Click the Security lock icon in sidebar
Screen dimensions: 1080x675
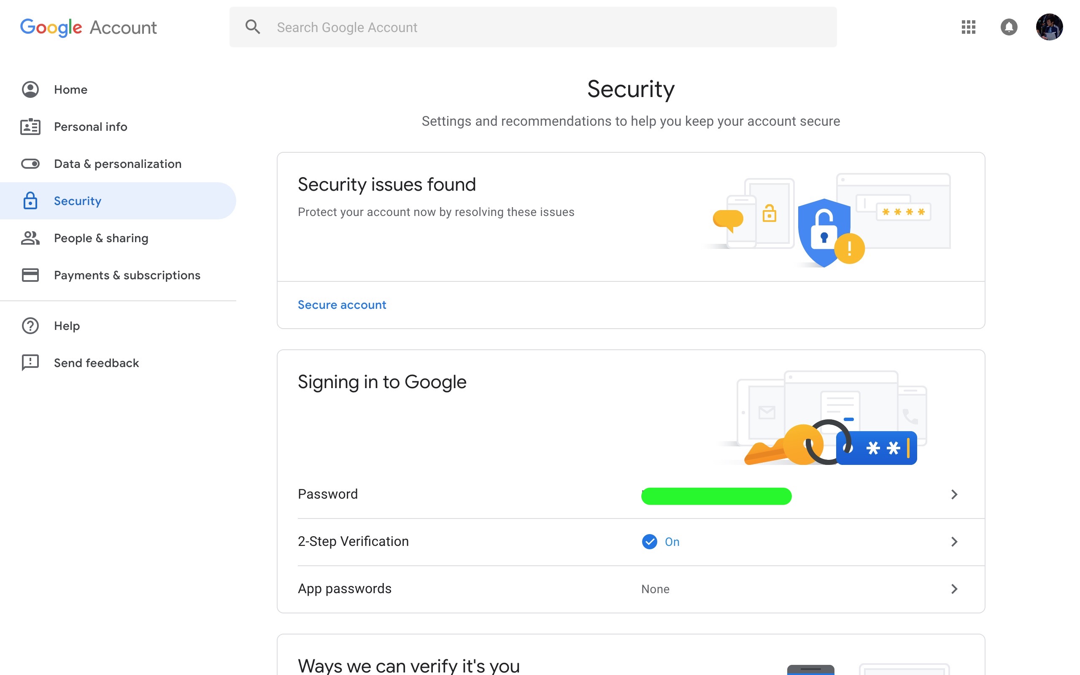pyautogui.click(x=30, y=200)
